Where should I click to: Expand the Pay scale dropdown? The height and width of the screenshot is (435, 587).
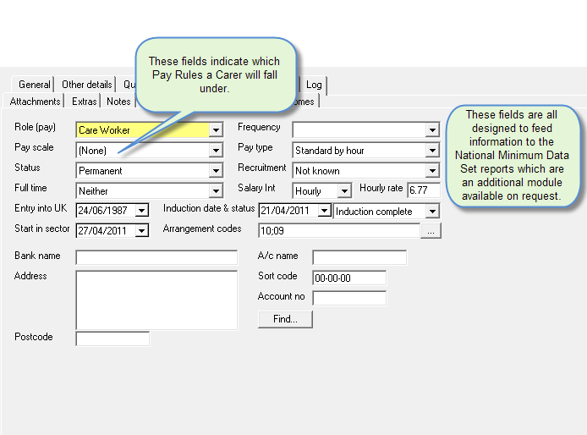tap(216, 151)
